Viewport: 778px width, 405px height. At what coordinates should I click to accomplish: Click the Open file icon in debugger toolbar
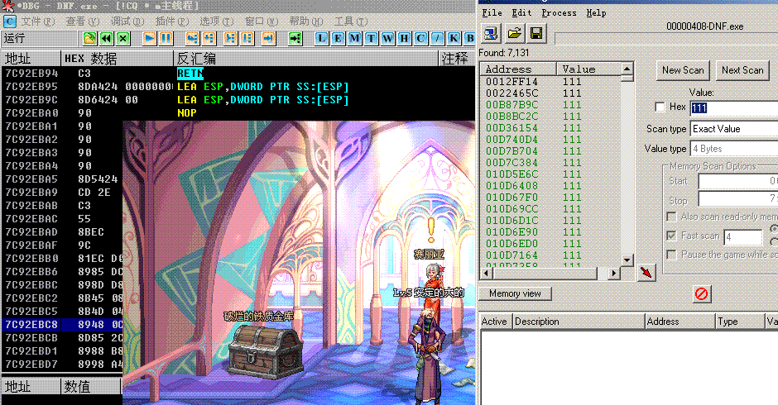(x=90, y=39)
